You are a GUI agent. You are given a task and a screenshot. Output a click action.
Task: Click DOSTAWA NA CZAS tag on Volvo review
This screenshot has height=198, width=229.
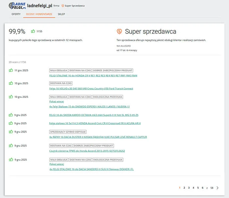tap(61, 83)
